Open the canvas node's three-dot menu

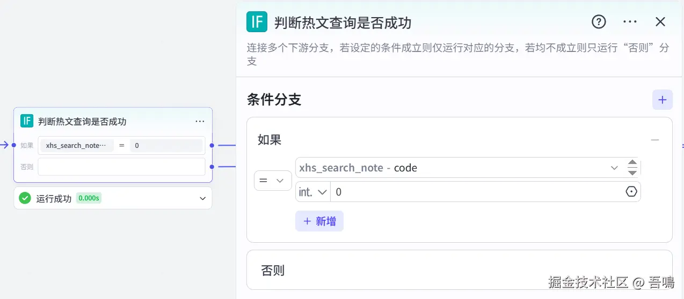[200, 122]
